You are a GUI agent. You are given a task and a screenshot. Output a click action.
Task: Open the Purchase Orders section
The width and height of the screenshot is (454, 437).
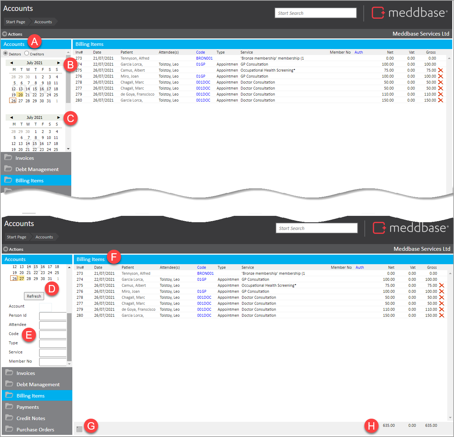tap(37, 430)
